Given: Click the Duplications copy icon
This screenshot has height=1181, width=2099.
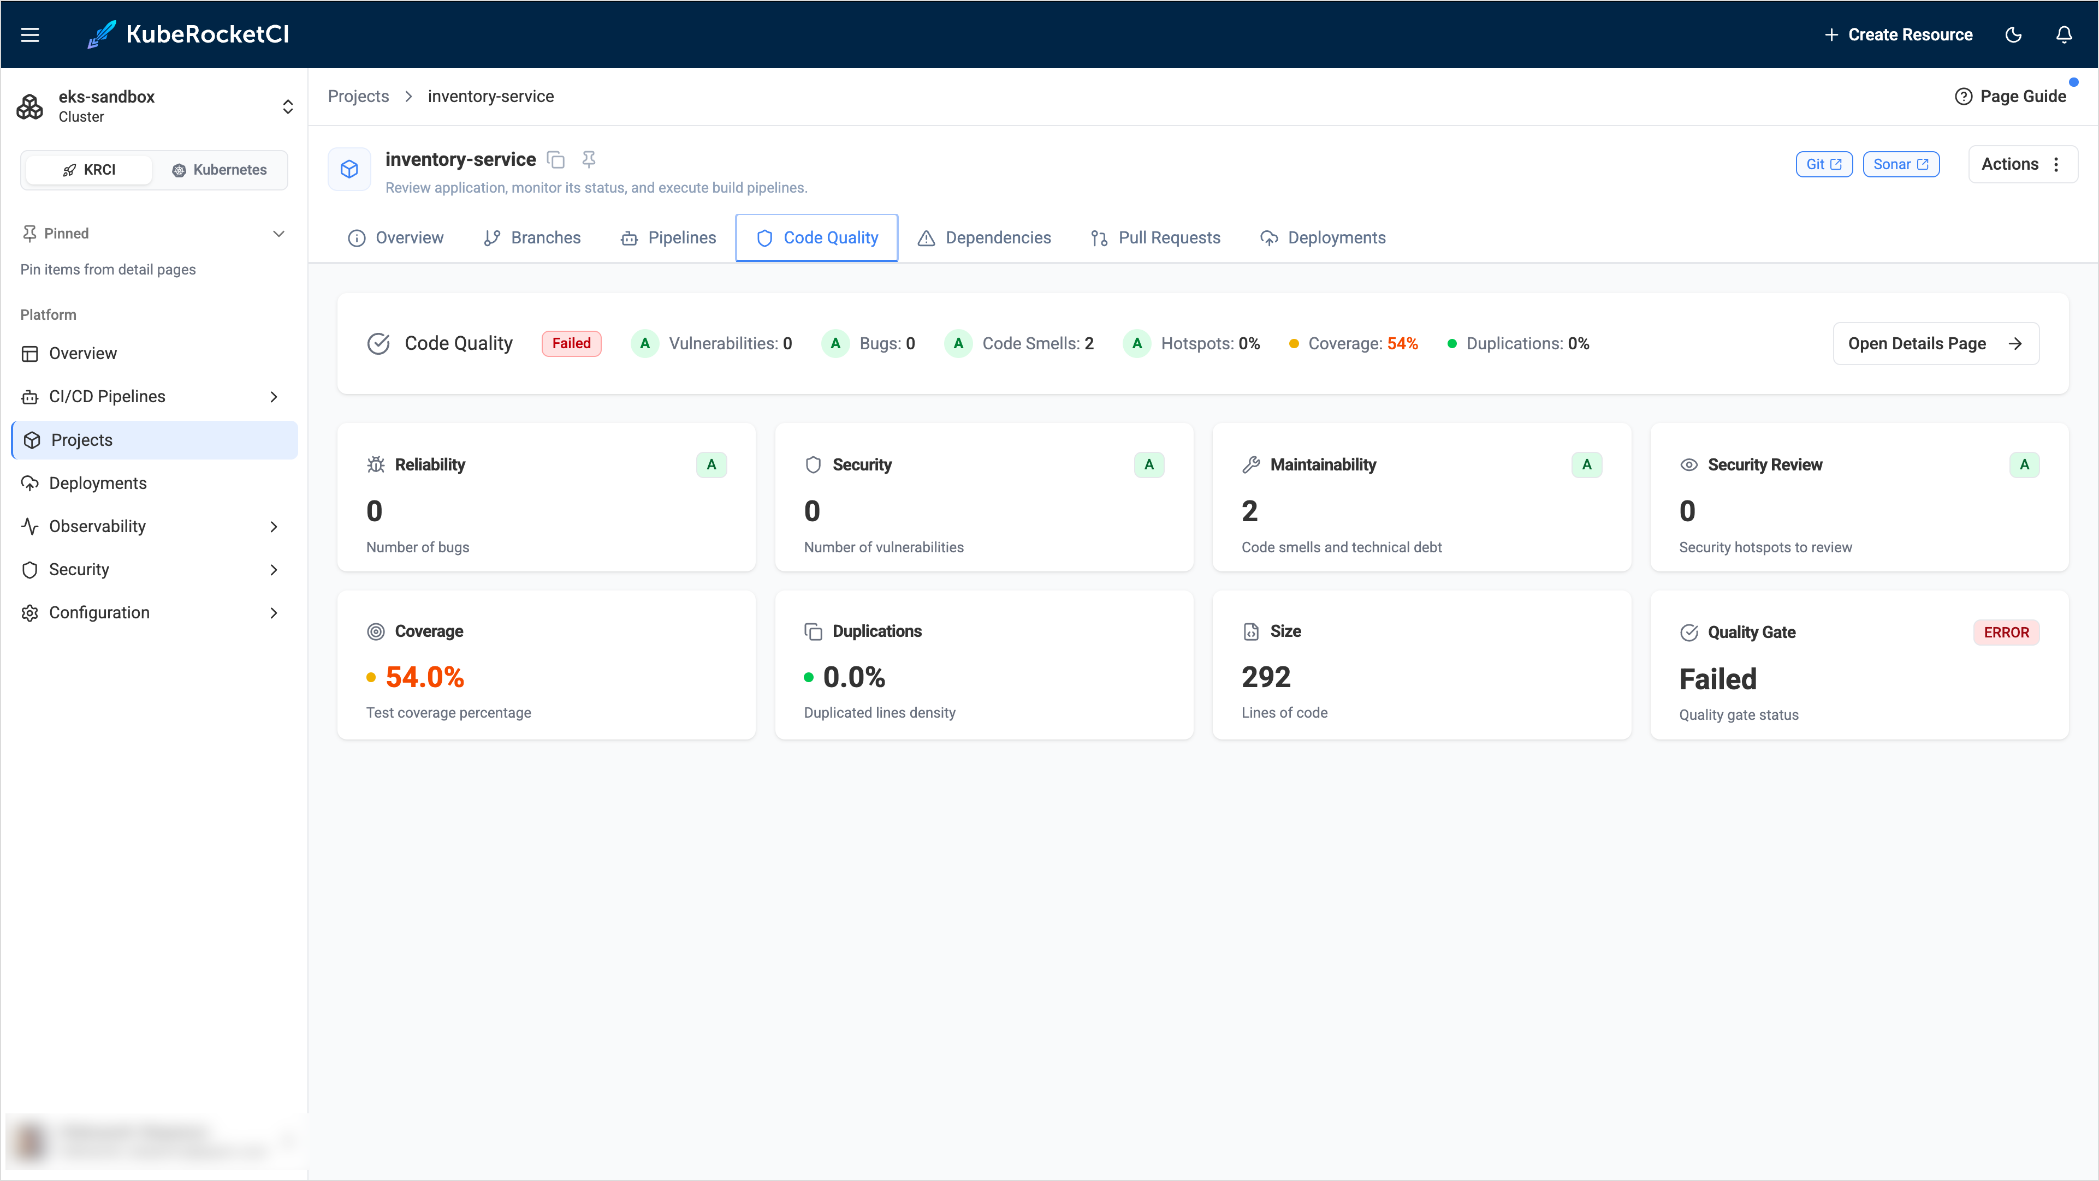Looking at the screenshot, I should click(x=813, y=631).
